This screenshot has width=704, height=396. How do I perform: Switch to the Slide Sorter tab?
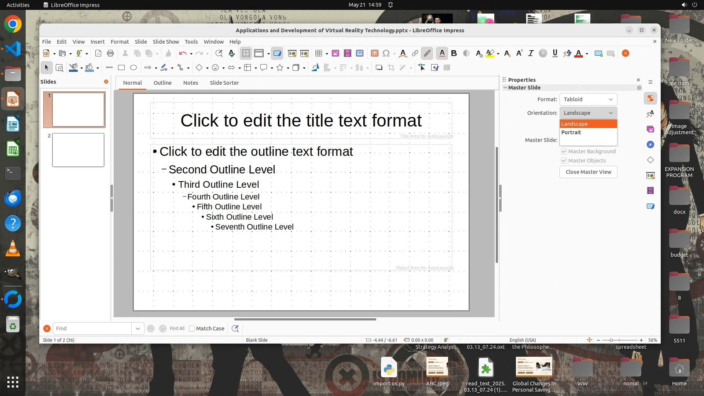tap(224, 83)
